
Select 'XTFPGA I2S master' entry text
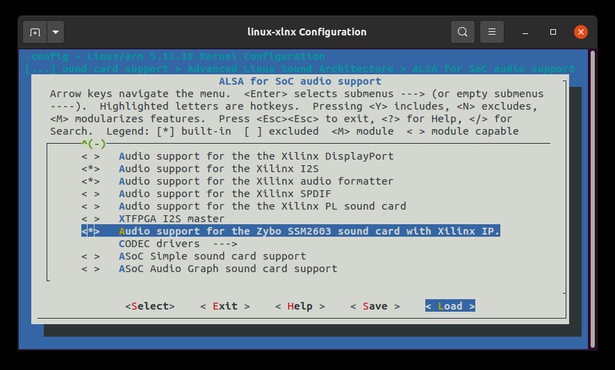click(172, 219)
